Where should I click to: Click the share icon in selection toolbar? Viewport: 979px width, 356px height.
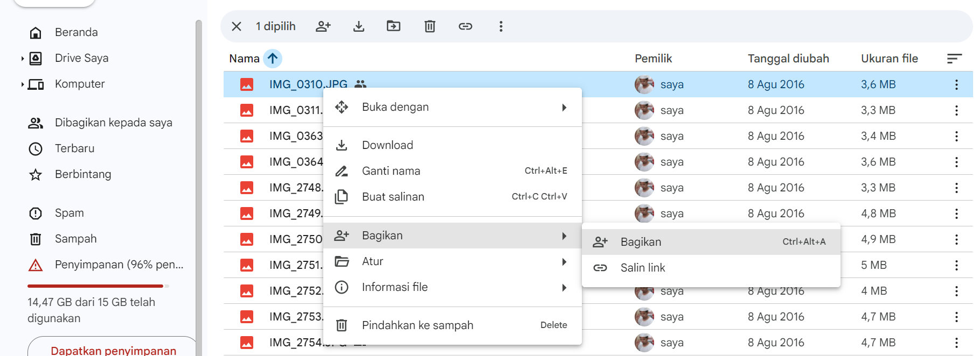click(x=323, y=26)
